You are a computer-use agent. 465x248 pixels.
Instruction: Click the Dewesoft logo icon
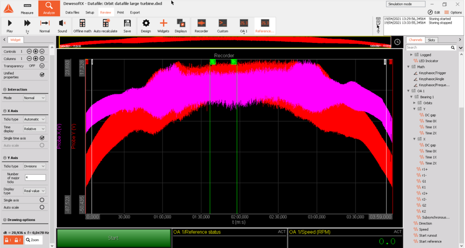pyautogui.click(x=8, y=9)
